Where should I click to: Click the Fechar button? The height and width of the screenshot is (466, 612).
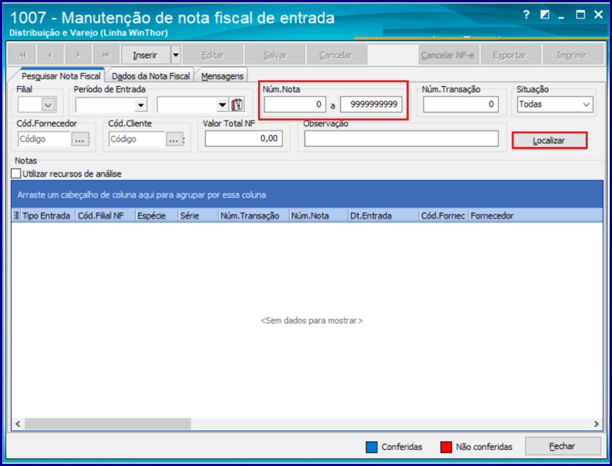[x=562, y=446]
